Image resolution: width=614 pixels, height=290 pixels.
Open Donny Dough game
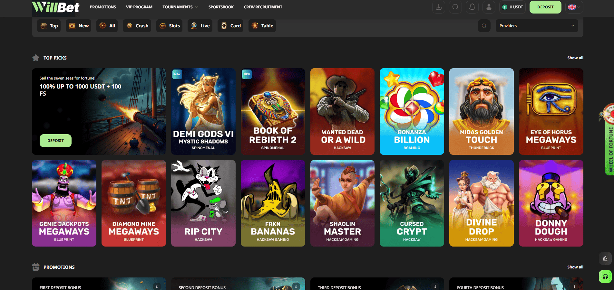[x=551, y=203]
